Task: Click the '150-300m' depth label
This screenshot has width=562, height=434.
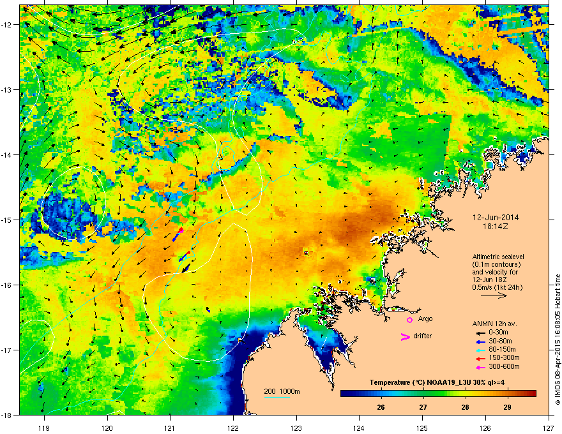Action: 504,357
